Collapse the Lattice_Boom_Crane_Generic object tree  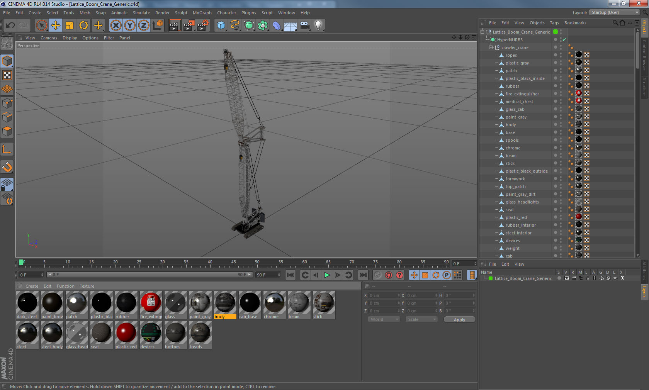pos(483,32)
